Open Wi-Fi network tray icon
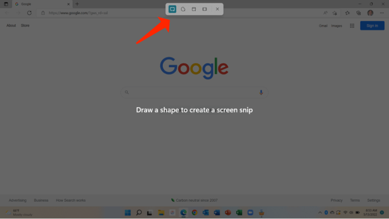 click(x=345, y=213)
